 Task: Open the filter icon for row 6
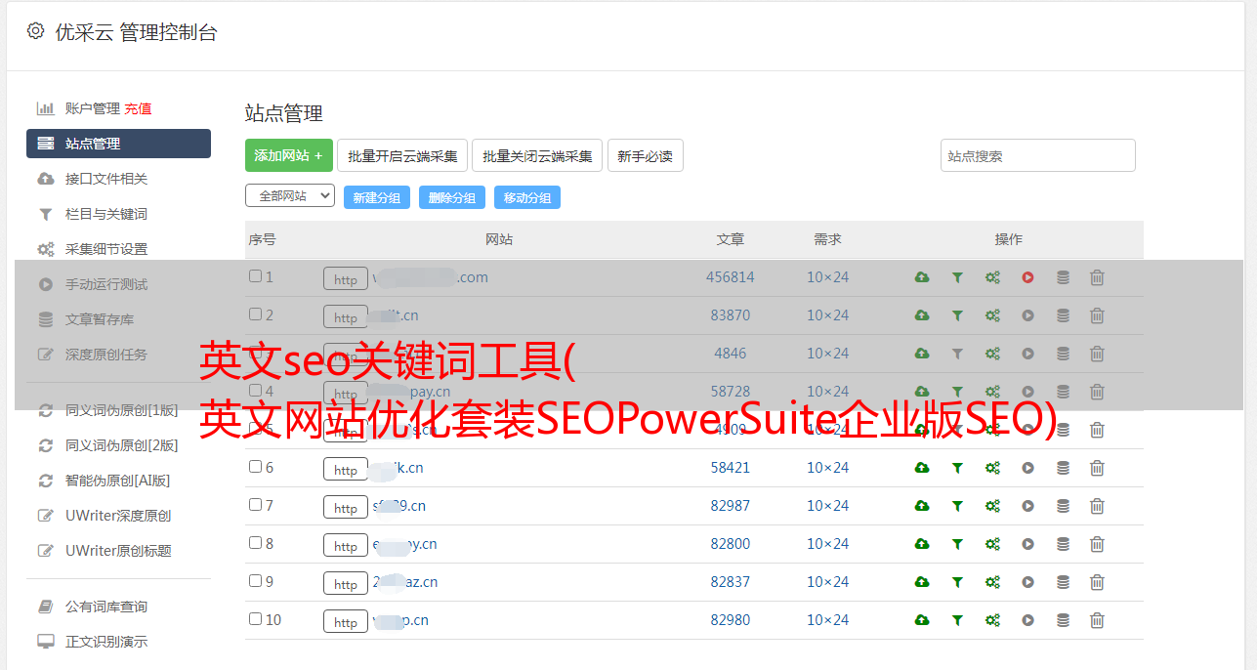coord(957,468)
